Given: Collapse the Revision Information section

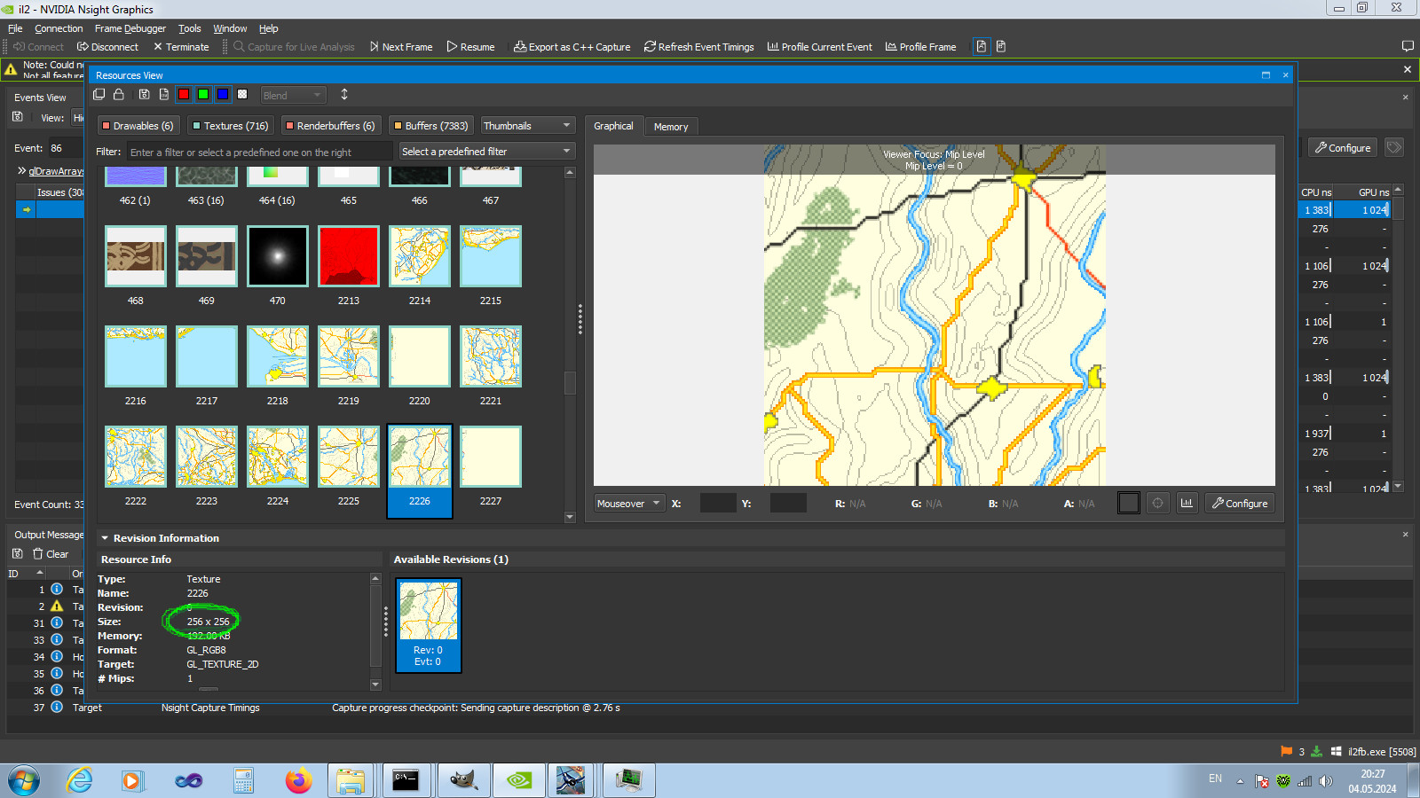Looking at the screenshot, I should [105, 538].
